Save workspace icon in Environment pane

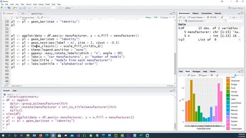point(184,17)
